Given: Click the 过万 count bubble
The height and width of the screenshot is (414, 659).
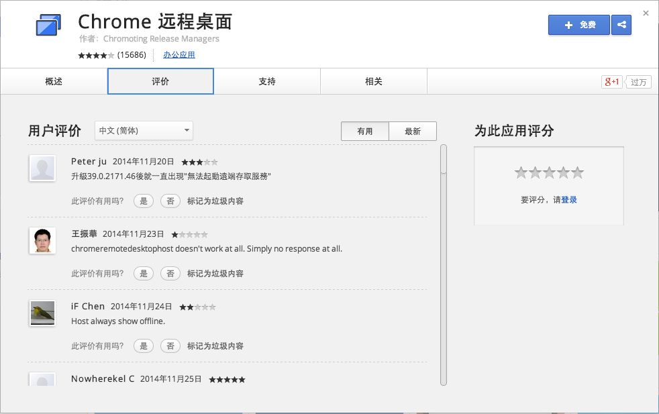Looking at the screenshot, I should coord(638,82).
